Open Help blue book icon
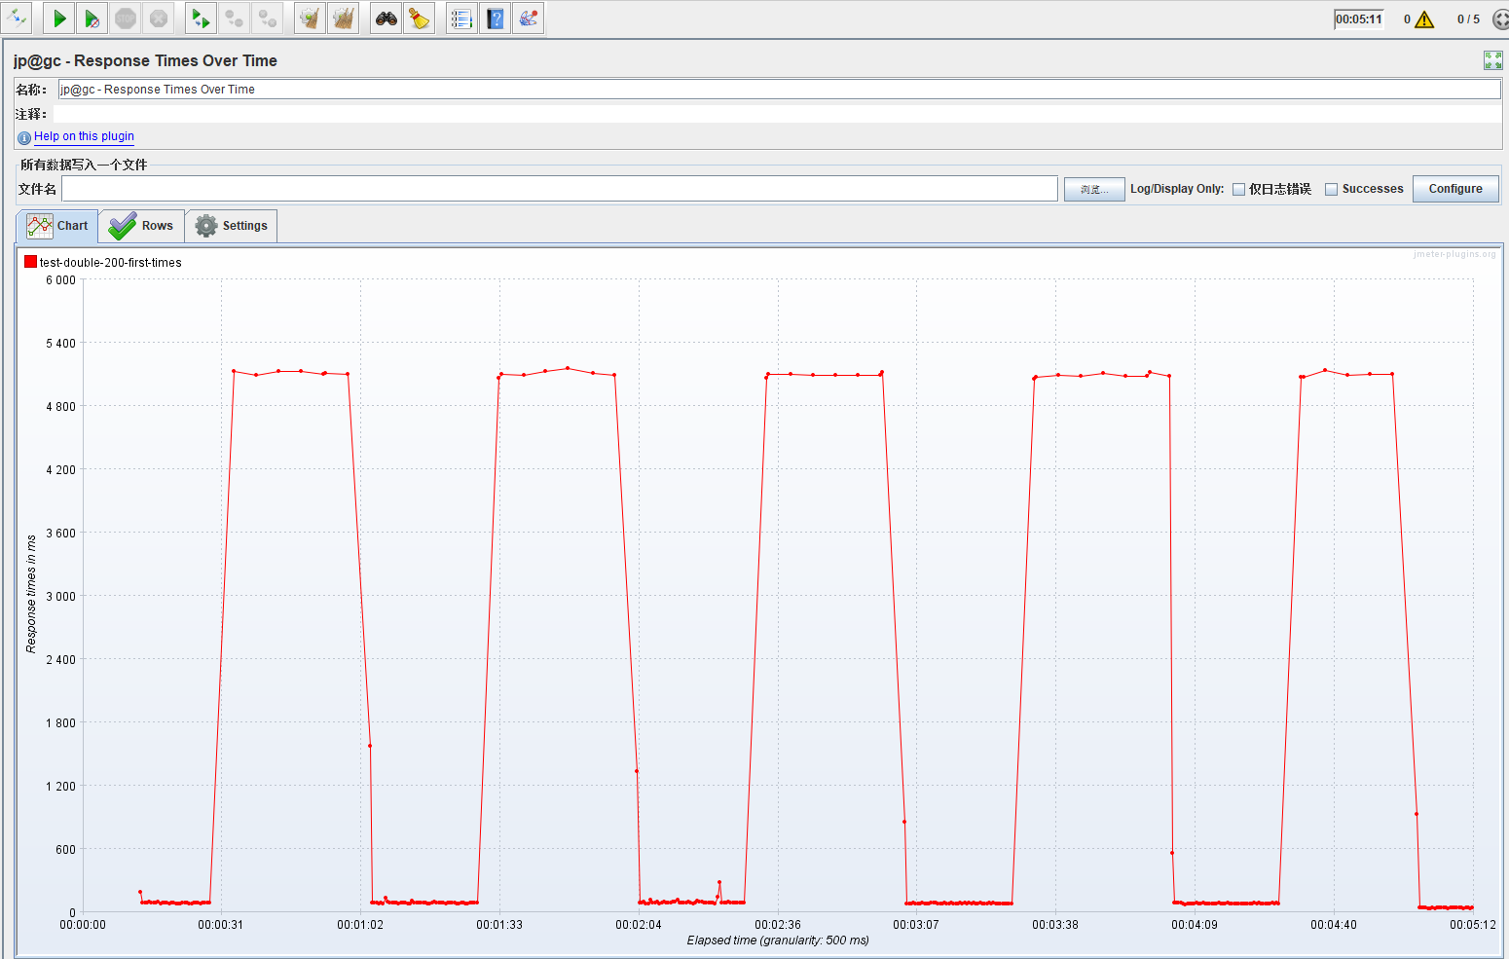Viewport: 1509px width, 959px height. (495, 18)
